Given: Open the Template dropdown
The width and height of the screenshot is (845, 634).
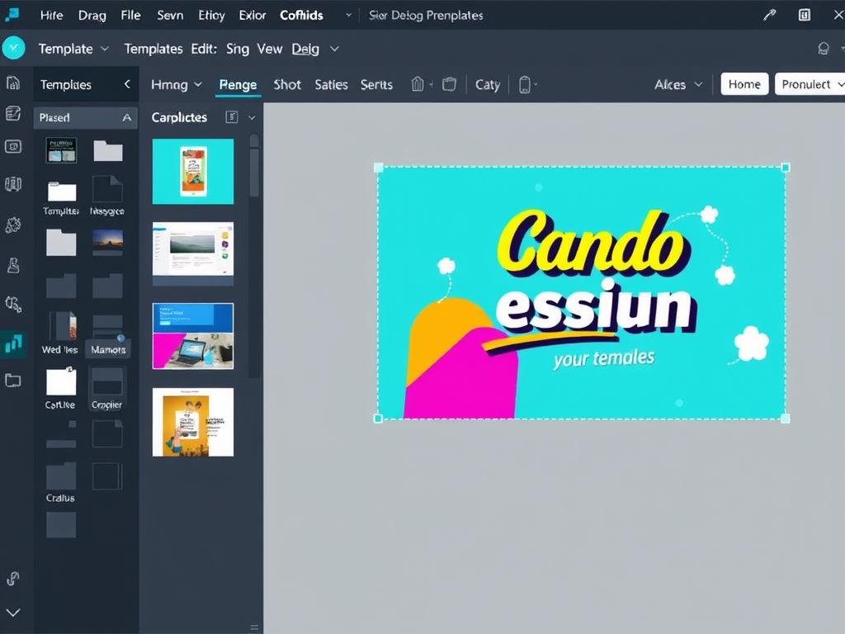Looking at the screenshot, I should point(73,49).
